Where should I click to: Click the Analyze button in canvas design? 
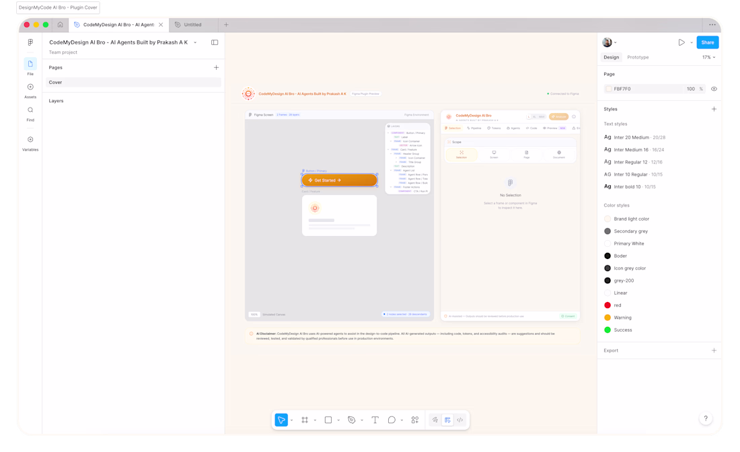click(x=558, y=116)
